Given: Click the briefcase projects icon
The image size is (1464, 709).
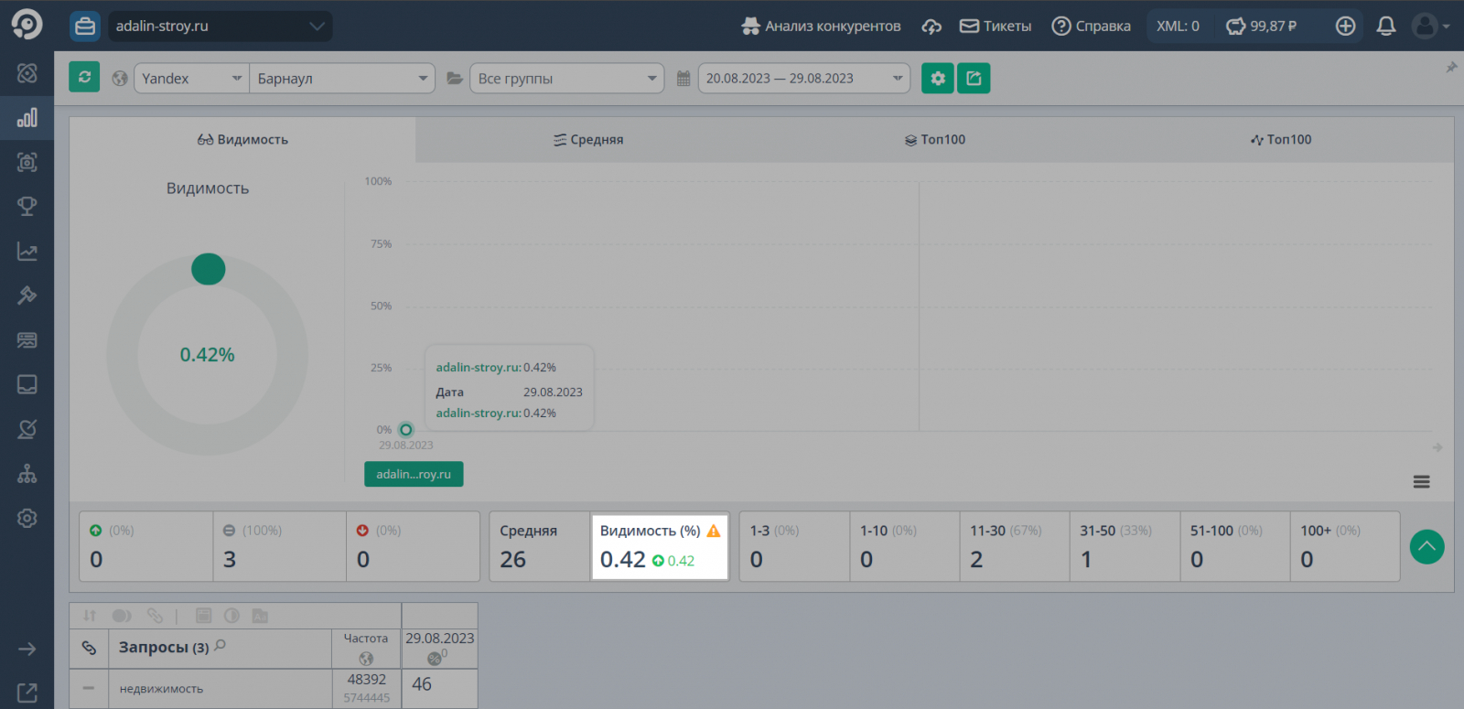Looking at the screenshot, I should tap(85, 26).
